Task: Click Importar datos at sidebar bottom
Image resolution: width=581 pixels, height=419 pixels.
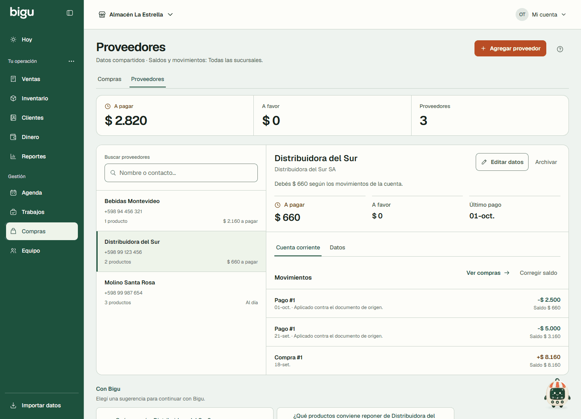Action: 42,405
